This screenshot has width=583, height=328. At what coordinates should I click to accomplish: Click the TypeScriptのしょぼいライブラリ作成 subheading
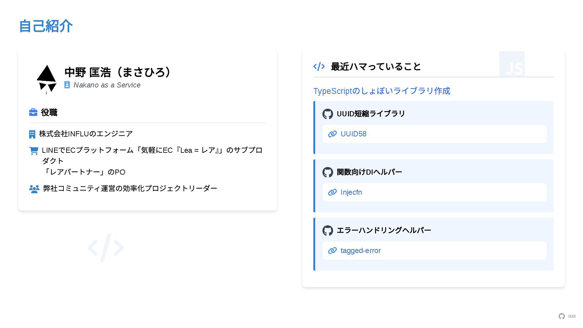tap(382, 91)
